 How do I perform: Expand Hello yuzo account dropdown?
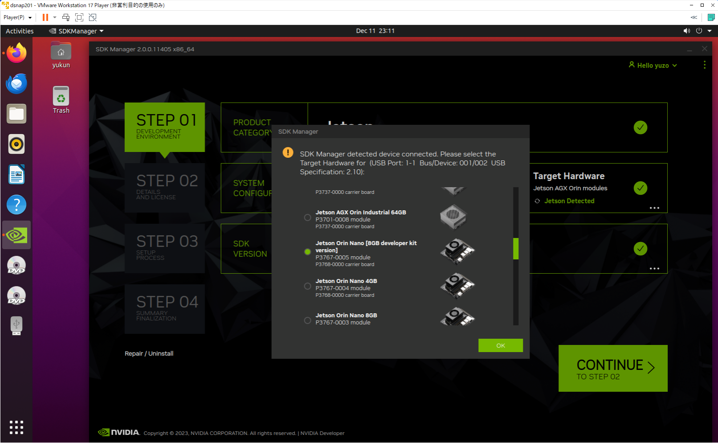point(653,65)
